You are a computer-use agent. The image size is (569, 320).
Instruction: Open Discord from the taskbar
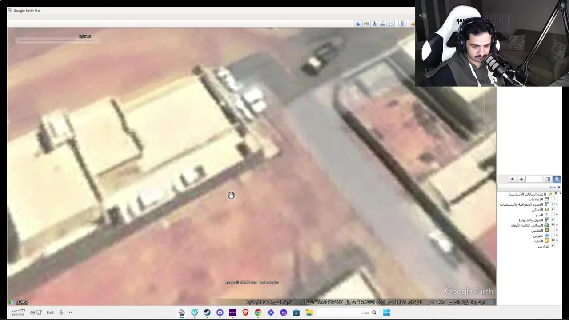(x=220, y=312)
